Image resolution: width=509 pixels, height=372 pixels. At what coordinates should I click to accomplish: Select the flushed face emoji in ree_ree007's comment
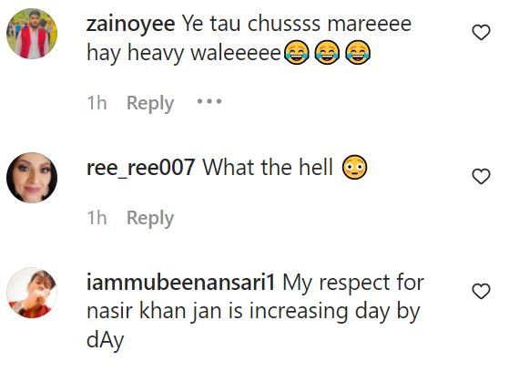[354, 168]
